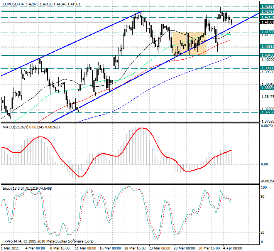Click the Stochastic 100 scale value
The width and height of the screenshot is (274, 251).
tap(264, 187)
